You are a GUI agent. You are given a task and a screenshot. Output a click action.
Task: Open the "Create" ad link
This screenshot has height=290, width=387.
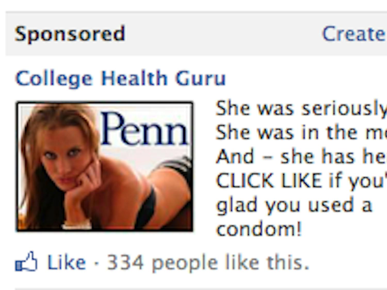(354, 34)
